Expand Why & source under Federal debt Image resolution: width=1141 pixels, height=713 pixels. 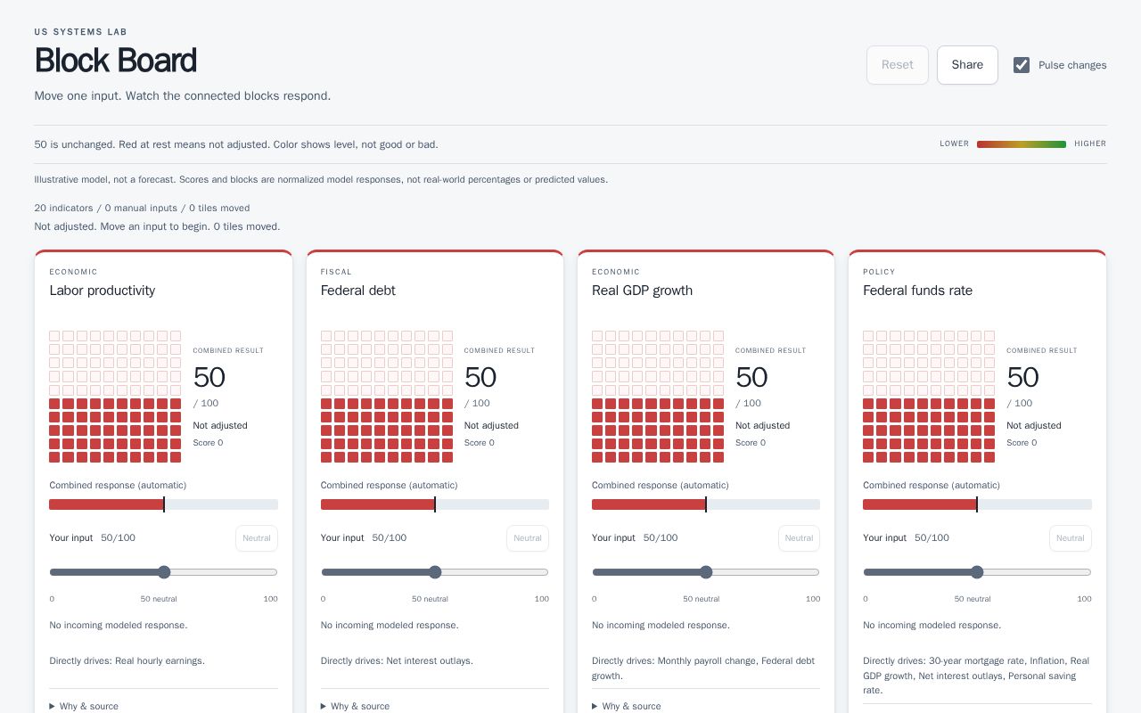point(355,706)
